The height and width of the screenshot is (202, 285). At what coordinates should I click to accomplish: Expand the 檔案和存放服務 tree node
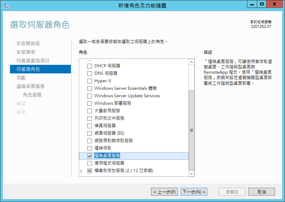[x=82, y=171]
